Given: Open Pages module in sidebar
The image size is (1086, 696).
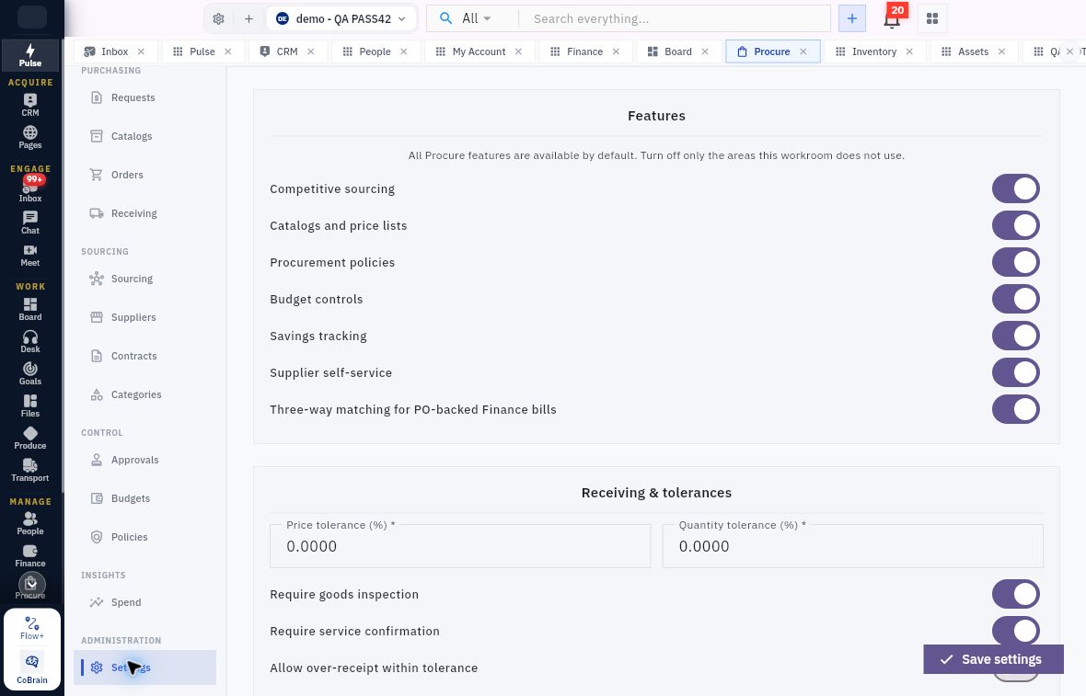Looking at the screenshot, I should pos(29,137).
